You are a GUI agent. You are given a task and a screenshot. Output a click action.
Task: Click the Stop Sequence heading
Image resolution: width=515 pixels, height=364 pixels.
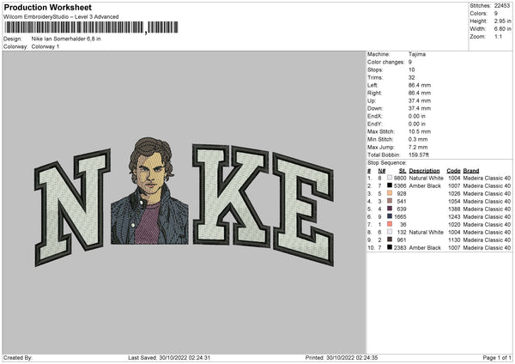387,163
